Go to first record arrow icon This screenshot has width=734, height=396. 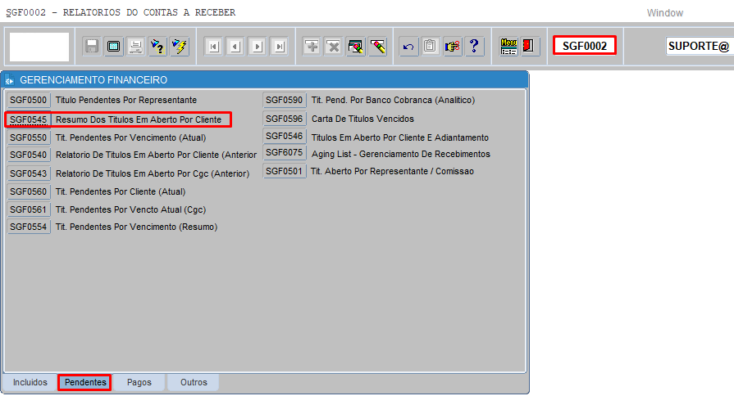pos(213,47)
